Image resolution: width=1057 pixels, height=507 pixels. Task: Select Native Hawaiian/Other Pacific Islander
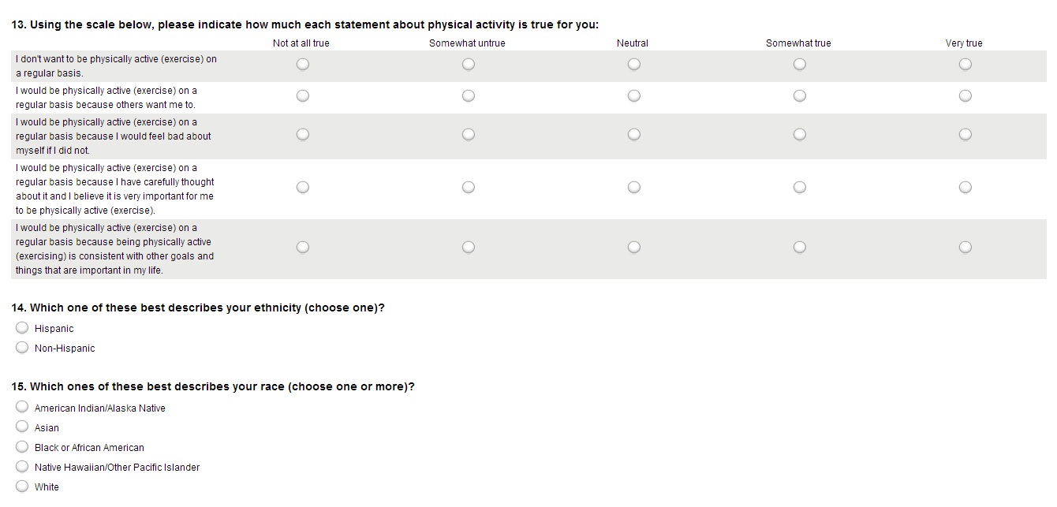22,467
